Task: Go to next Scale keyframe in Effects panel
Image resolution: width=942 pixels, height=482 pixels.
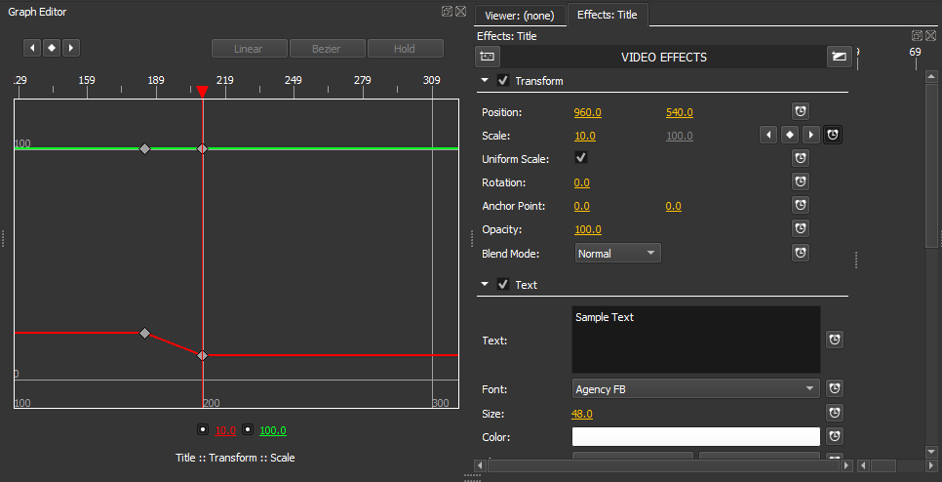Action: tap(811, 135)
